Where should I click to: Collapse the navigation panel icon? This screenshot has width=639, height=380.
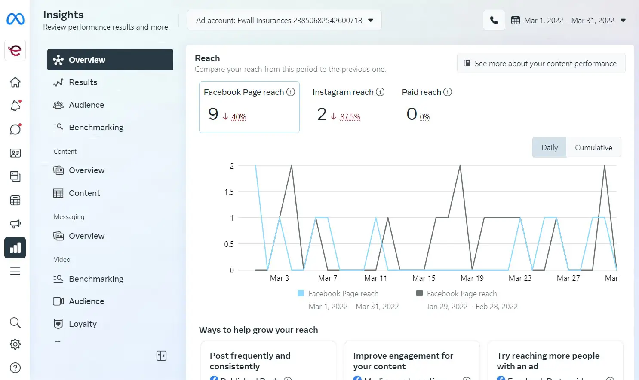pos(161,356)
